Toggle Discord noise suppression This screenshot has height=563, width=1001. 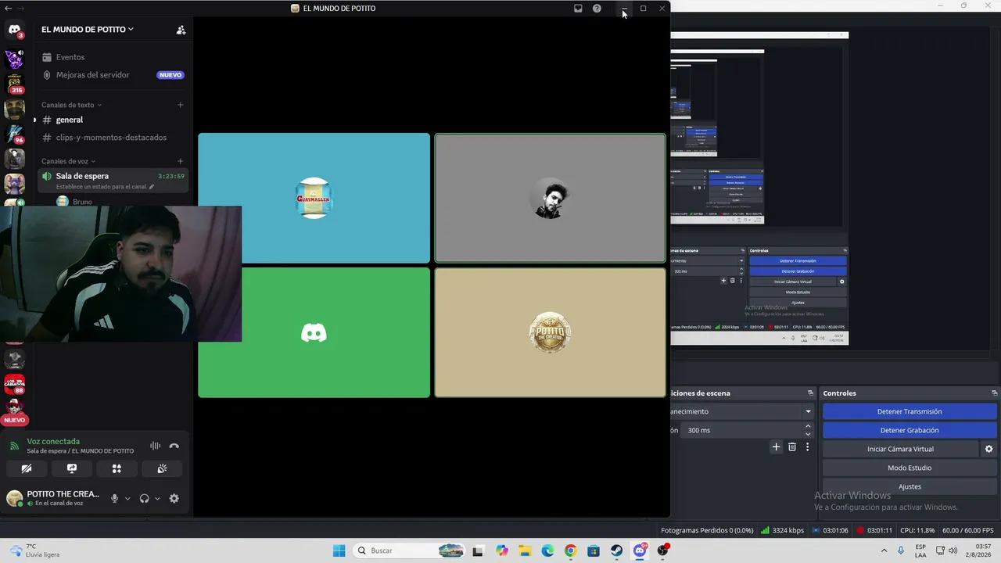155,446
